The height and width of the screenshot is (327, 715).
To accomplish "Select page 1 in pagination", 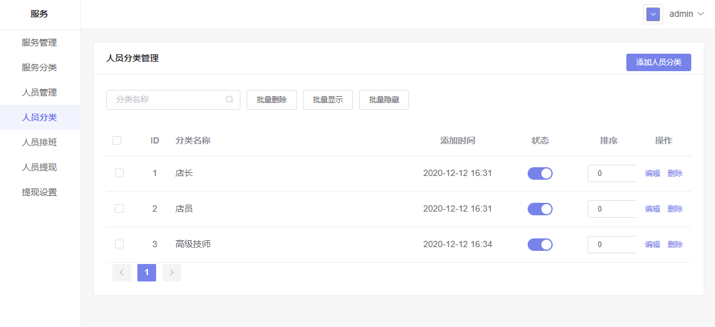I will coord(147,273).
